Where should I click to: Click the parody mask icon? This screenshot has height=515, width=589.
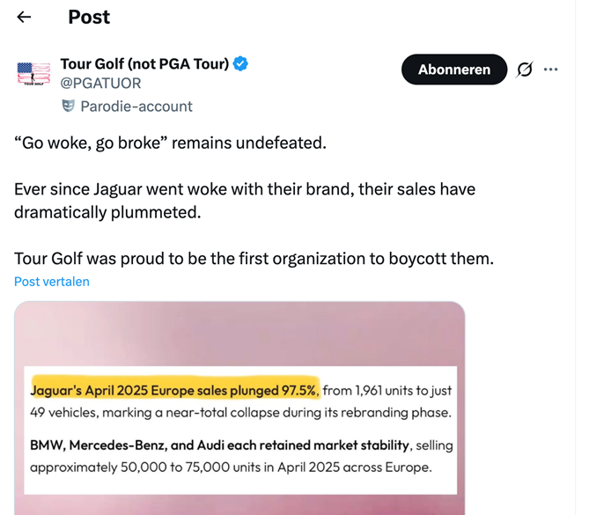(68, 106)
